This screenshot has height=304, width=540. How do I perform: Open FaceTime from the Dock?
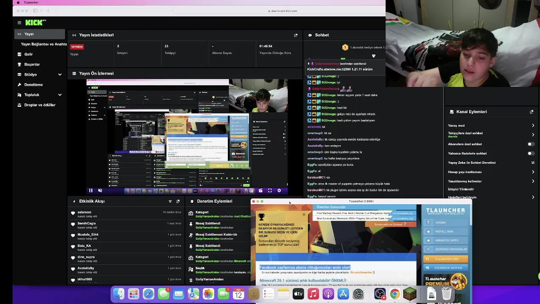224,294
